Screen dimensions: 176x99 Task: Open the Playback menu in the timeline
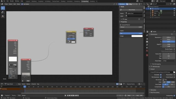pos(7,95)
